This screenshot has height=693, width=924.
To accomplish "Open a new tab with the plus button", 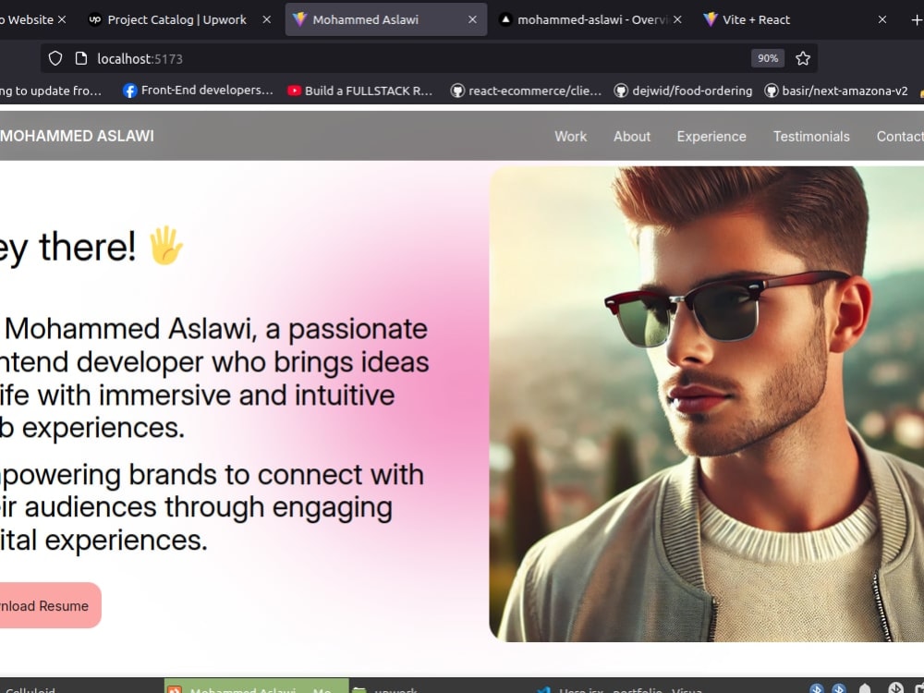I will pyautogui.click(x=916, y=20).
